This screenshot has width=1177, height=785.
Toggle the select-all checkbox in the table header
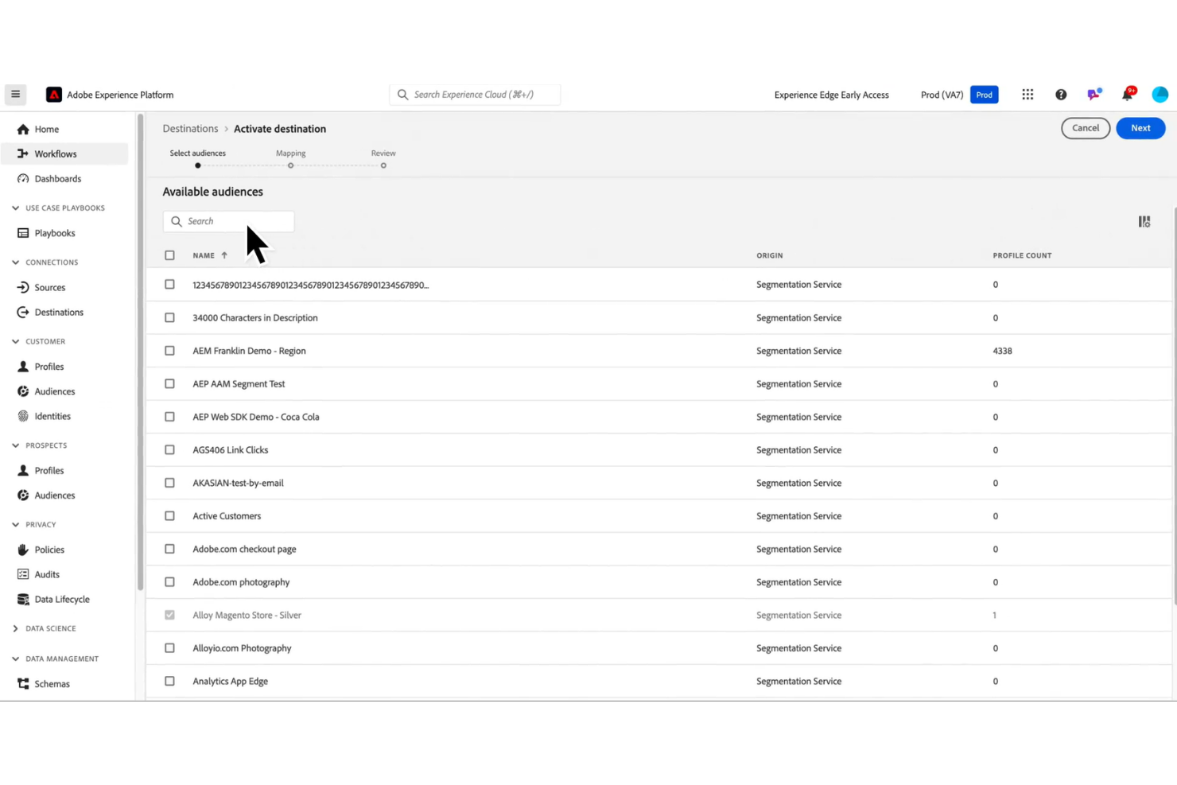click(169, 255)
